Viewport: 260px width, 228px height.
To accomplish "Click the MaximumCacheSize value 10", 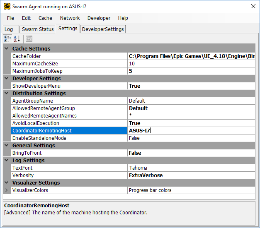I will [x=191, y=64].
